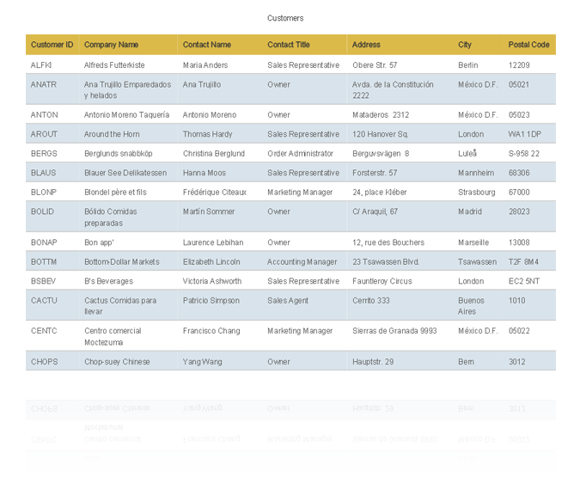580x490 pixels.
Task: Select the City column header
Action: (x=465, y=45)
